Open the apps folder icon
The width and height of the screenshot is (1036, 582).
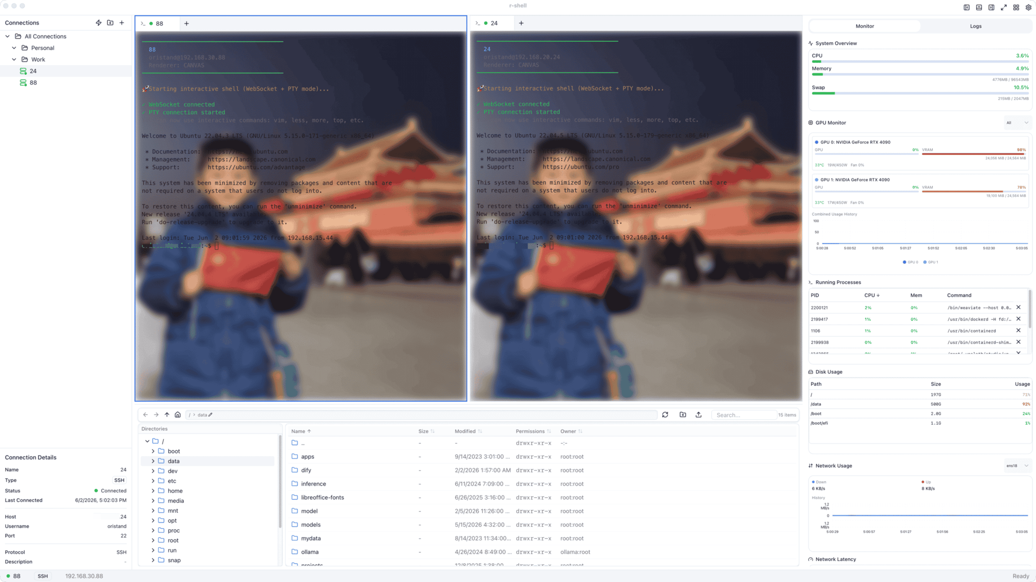[295, 457]
